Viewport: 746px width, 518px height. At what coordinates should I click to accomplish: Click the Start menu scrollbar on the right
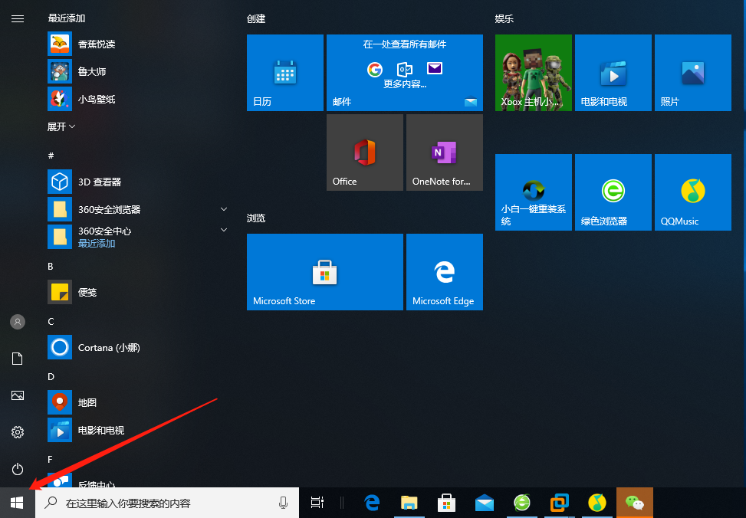pyautogui.click(x=742, y=230)
